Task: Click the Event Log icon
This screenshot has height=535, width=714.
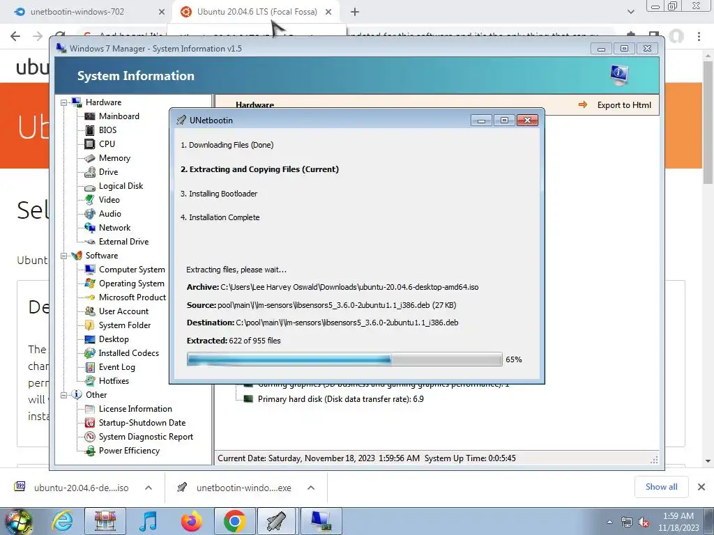Action: (90, 368)
